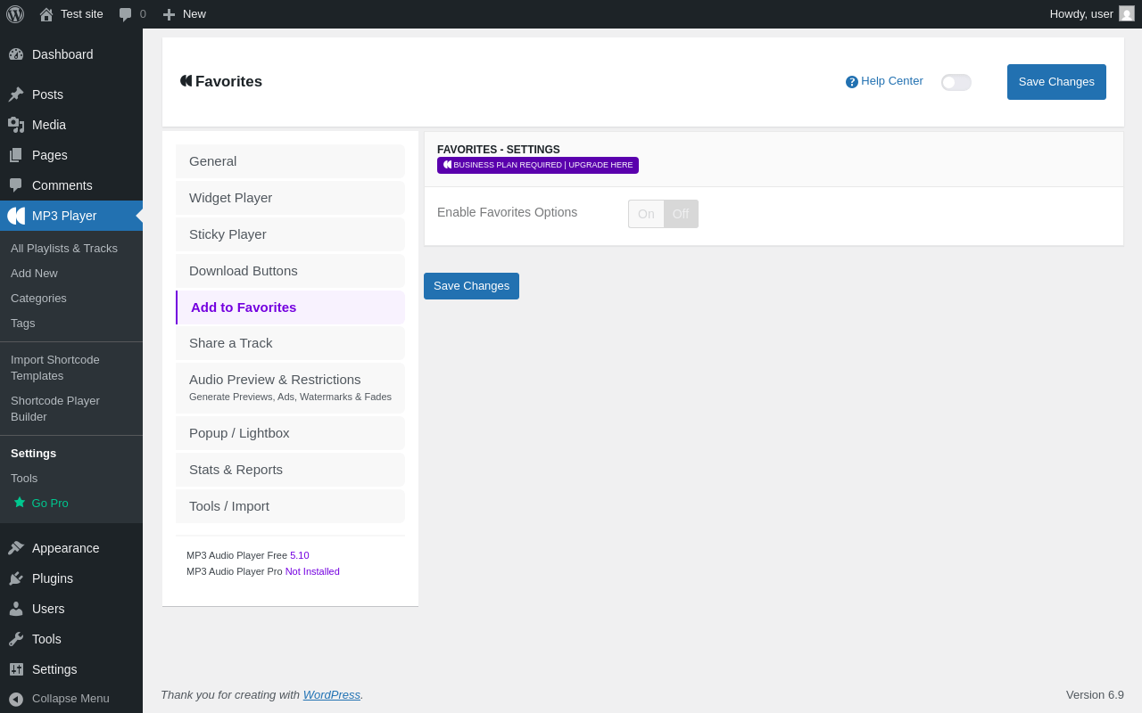Open the comments bubble icon in admin bar
Viewport: 1142px width, 713px height.
126,14
